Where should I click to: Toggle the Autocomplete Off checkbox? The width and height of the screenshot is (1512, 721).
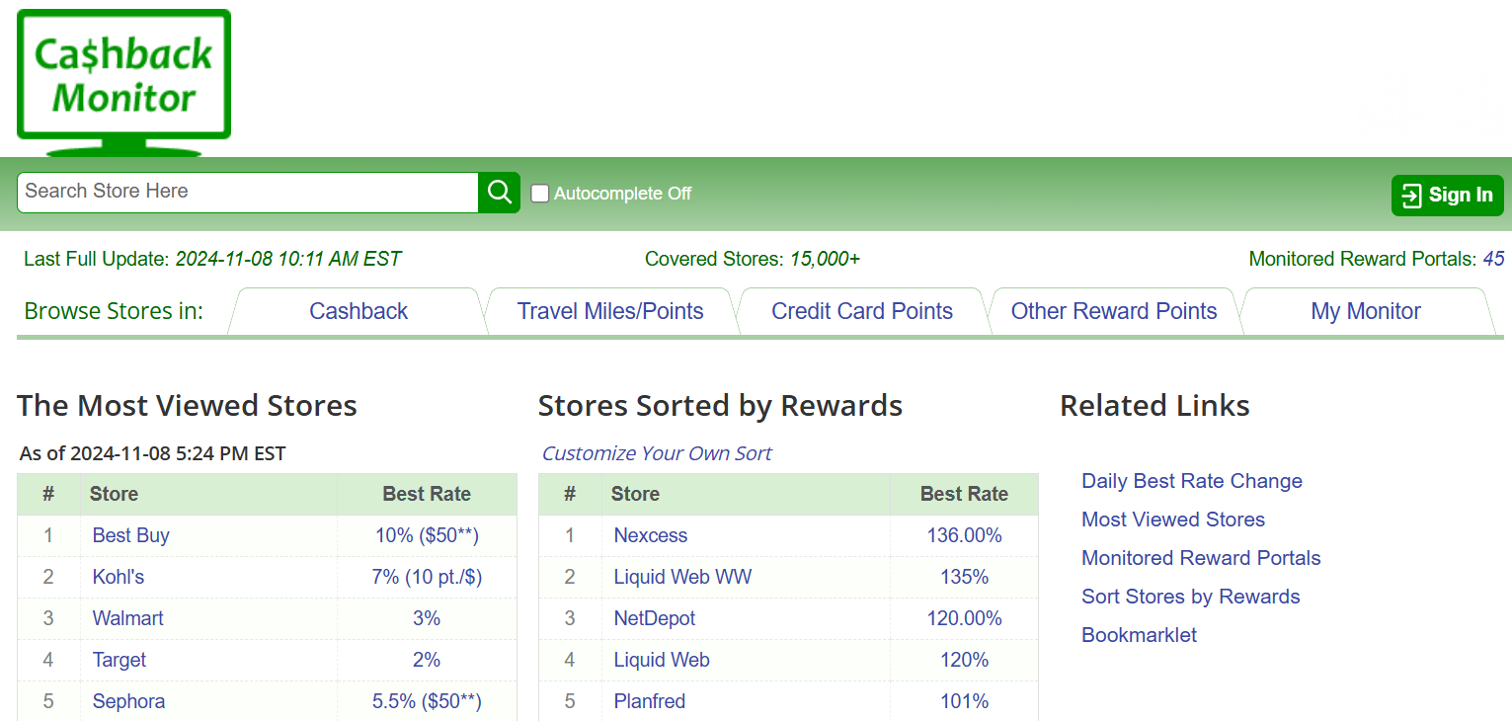click(x=540, y=194)
